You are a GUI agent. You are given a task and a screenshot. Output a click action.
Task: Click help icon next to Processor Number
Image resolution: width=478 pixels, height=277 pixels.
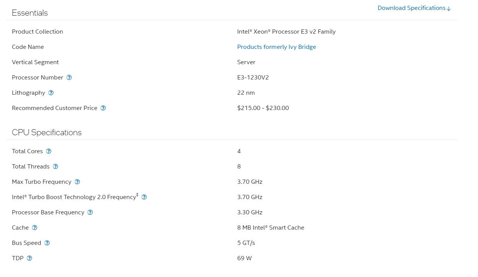tap(69, 78)
